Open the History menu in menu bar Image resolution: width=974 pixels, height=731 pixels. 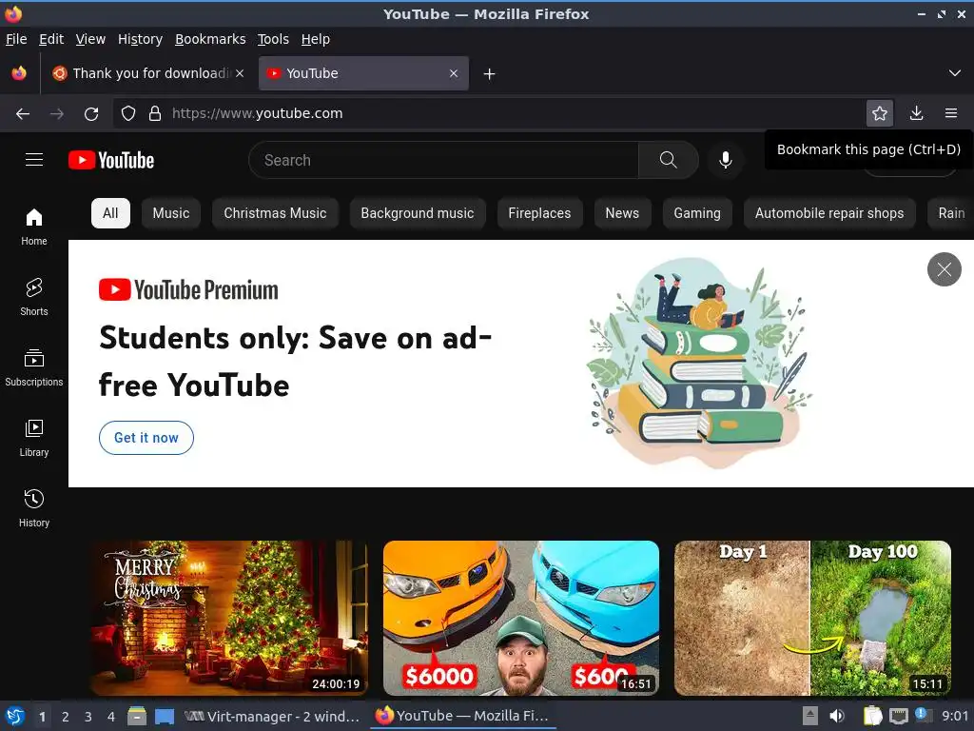pyautogui.click(x=141, y=39)
